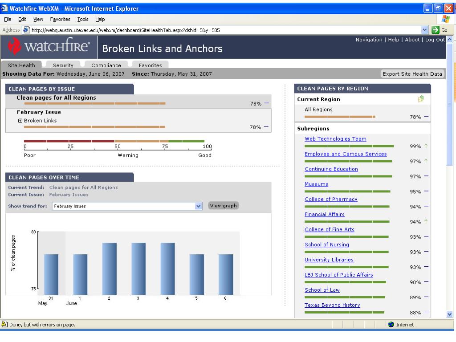Click the dash trend icon beside Broken Links 78%

tap(266, 127)
